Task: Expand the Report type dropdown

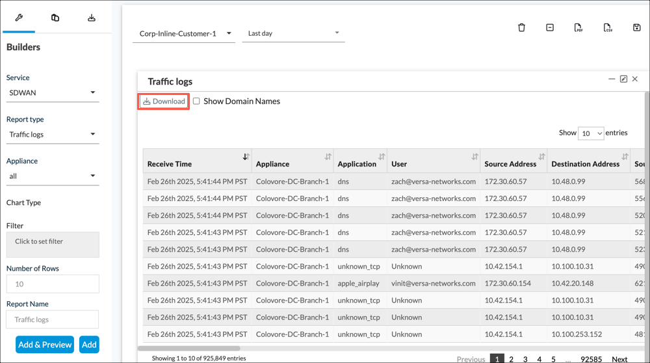Action: [x=53, y=135]
